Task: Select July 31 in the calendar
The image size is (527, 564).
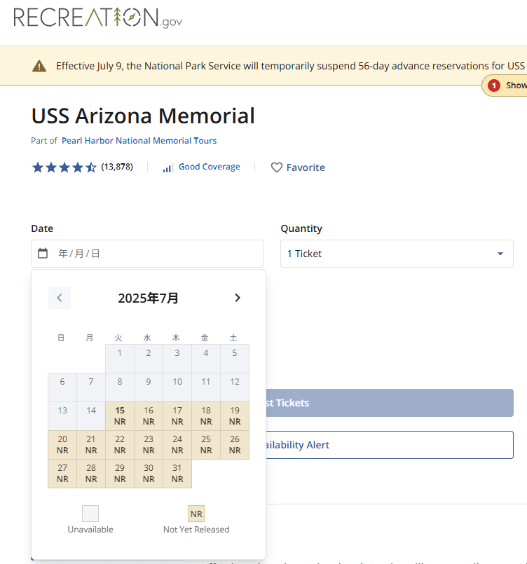Action: [x=177, y=474]
